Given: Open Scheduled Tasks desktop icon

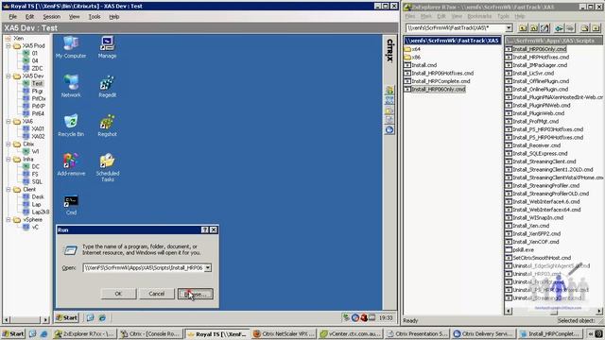Looking at the screenshot, I should click(x=107, y=167).
